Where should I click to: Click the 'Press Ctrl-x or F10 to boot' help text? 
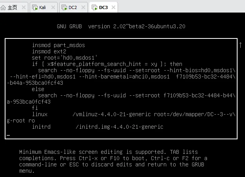click(x=102, y=158)
